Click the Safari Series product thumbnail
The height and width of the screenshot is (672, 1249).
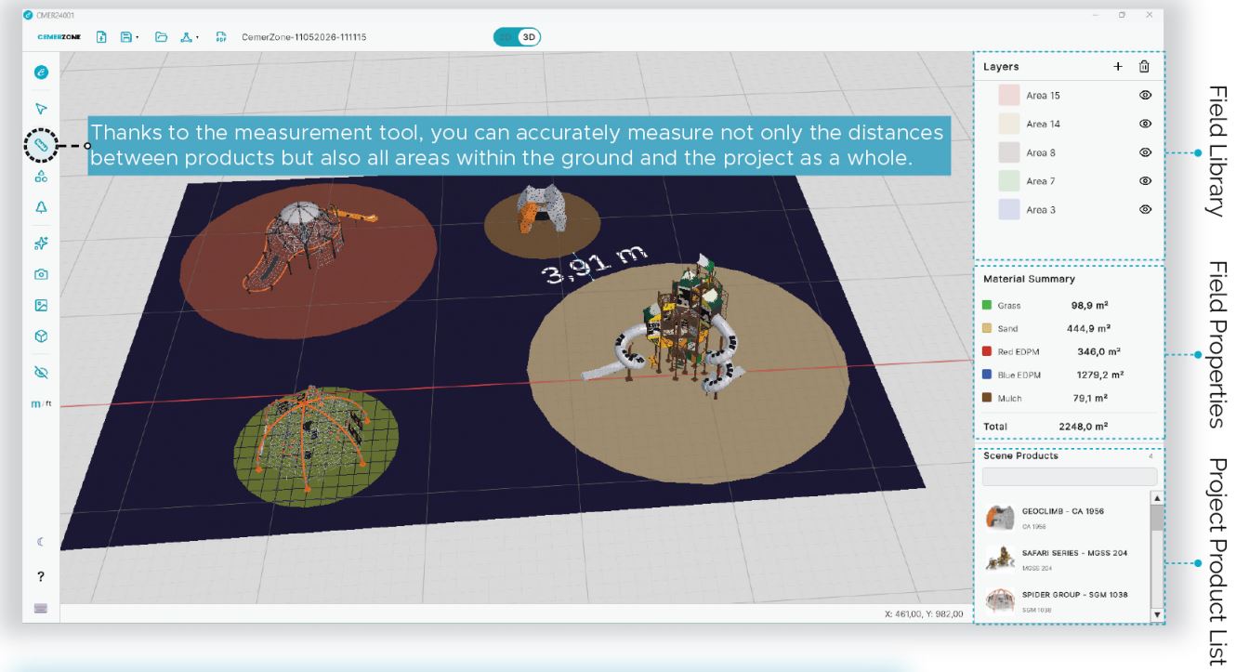(x=1000, y=557)
